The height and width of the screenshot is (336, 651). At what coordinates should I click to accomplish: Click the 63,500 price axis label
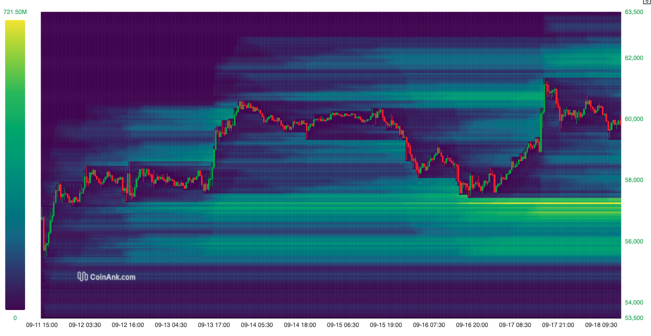(x=634, y=12)
